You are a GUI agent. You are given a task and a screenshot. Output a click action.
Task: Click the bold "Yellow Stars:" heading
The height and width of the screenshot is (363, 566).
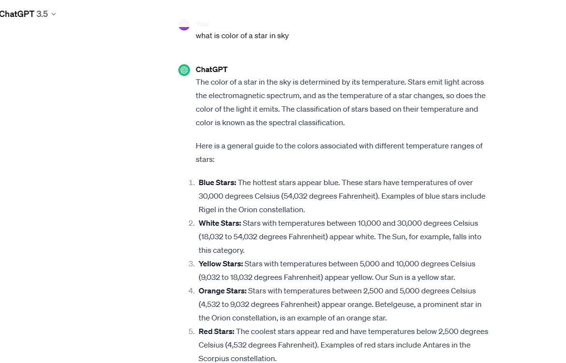[220, 264]
